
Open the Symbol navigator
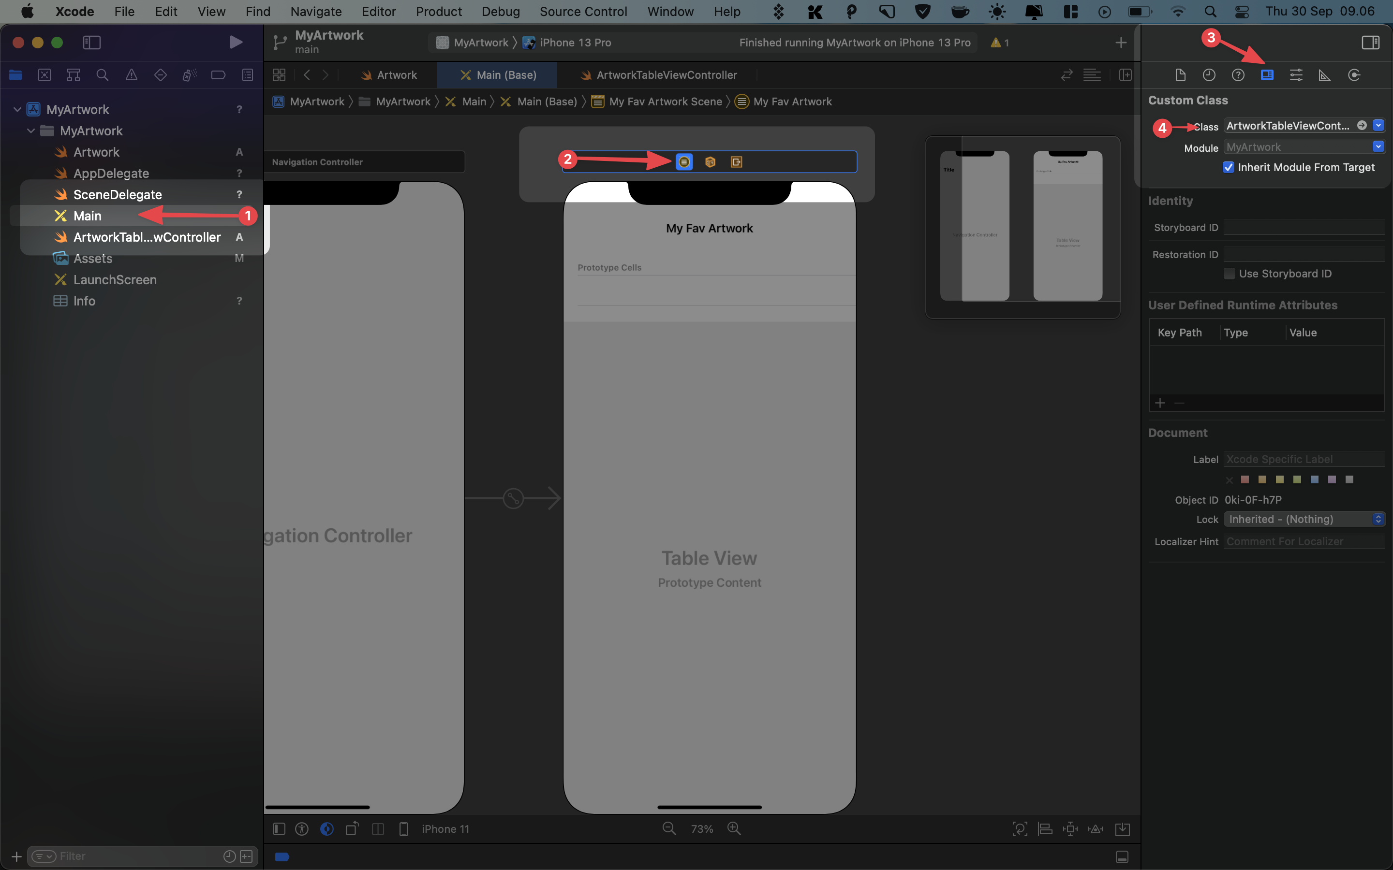click(x=73, y=75)
